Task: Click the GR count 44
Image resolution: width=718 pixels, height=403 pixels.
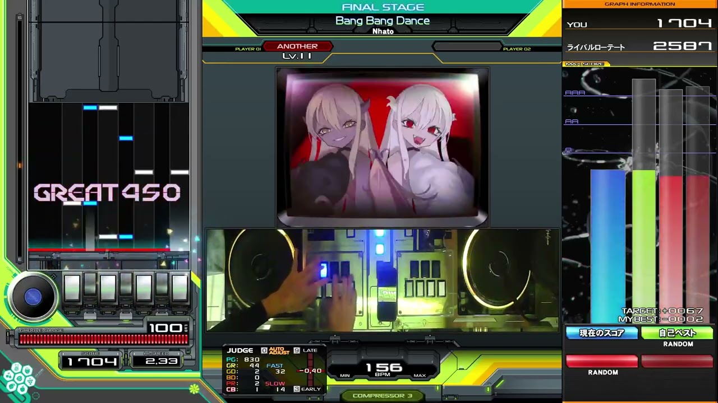Action: [x=254, y=365]
